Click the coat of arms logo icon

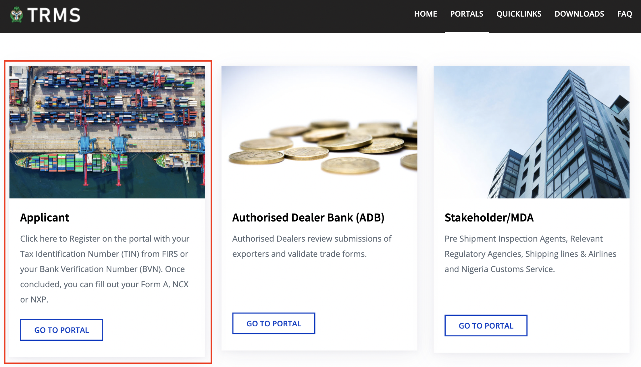point(16,15)
